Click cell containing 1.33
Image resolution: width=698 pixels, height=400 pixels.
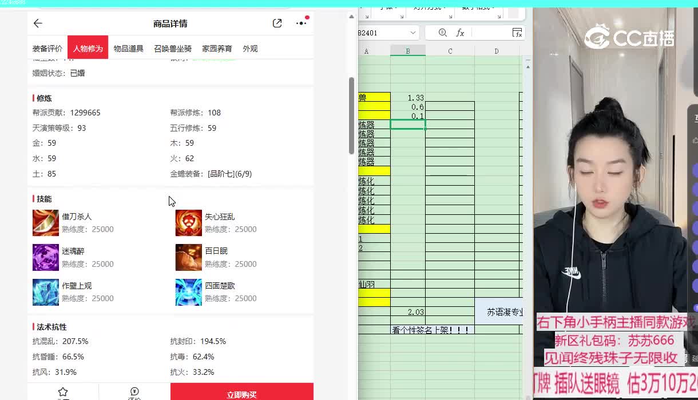[408, 97]
